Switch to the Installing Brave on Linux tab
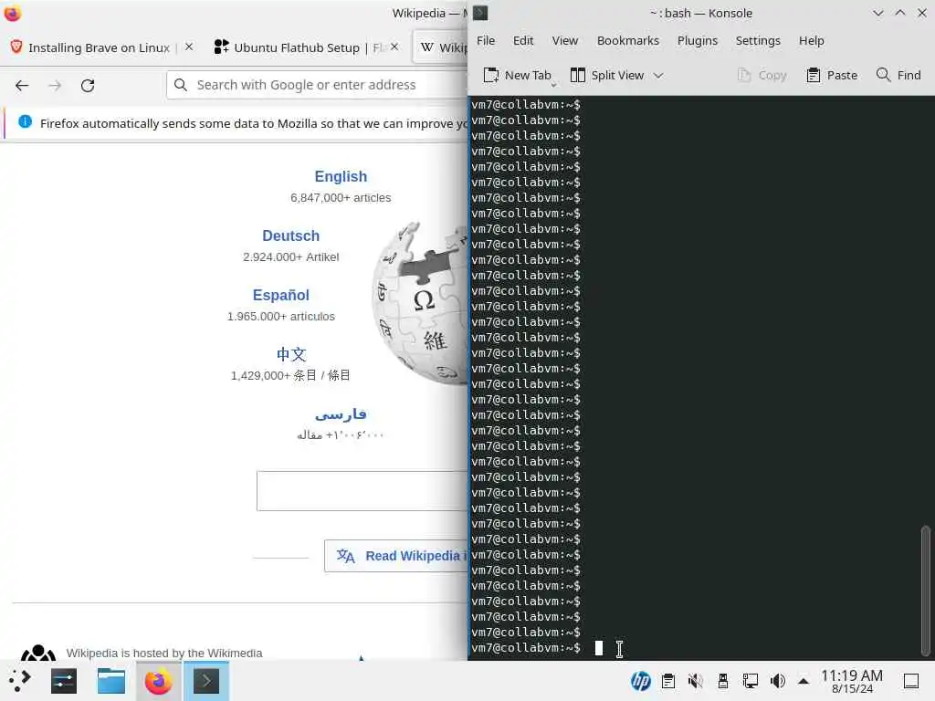 point(99,47)
